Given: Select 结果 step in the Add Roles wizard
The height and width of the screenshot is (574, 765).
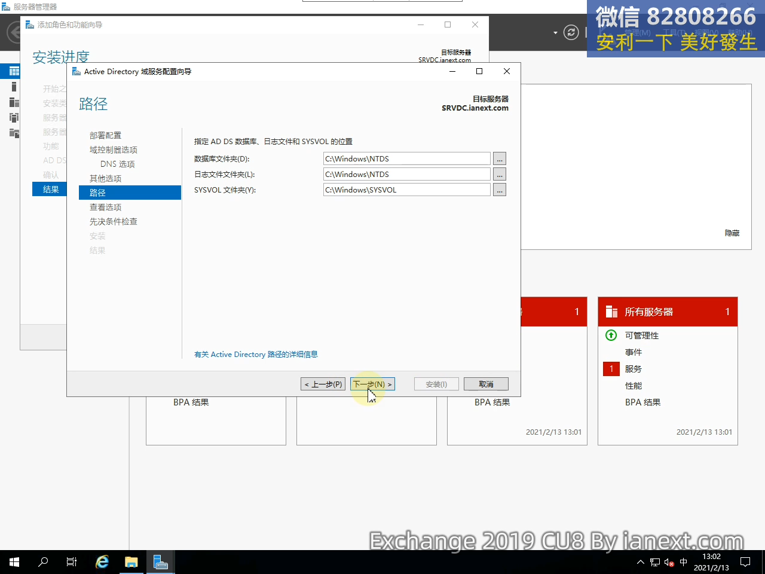Looking at the screenshot, I should tap(50, 190).
